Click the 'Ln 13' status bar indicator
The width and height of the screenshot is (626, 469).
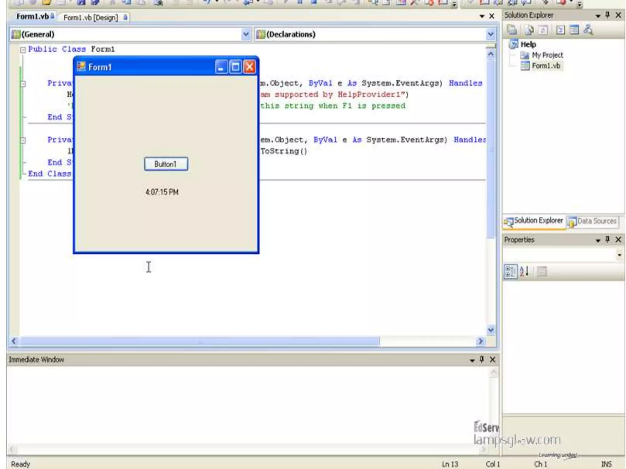click(450, 464)
